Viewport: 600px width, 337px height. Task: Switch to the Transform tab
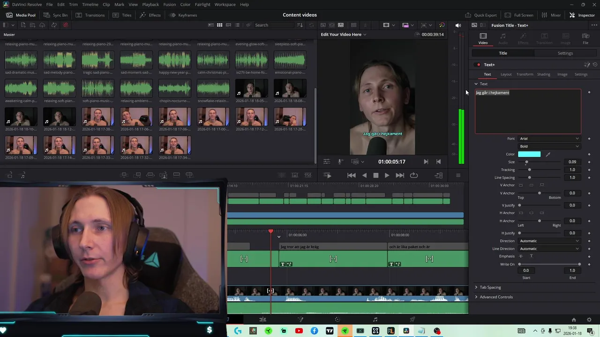pos(525,74)
